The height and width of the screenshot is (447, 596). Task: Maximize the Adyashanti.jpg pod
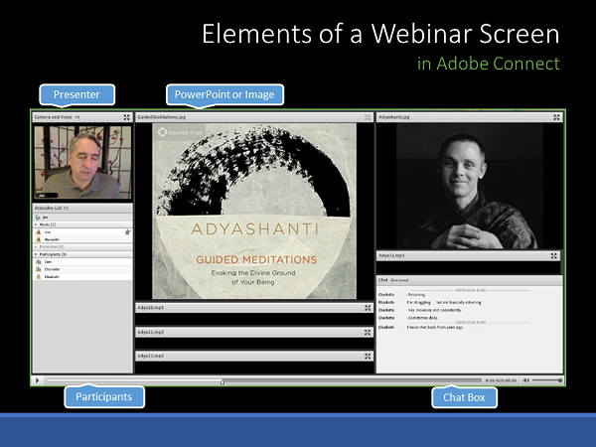[556, 117]
